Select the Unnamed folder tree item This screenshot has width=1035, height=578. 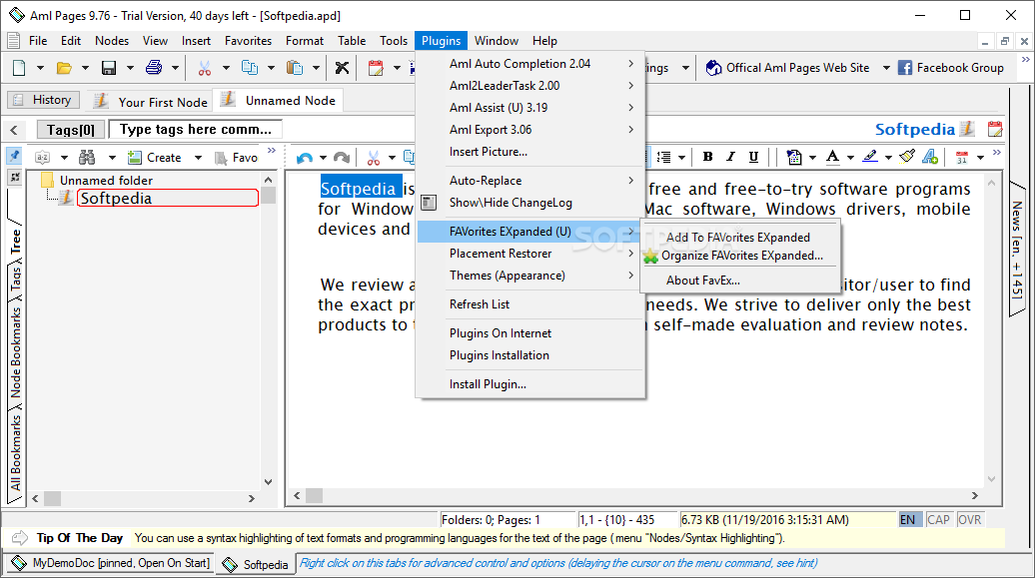[106, 180]
